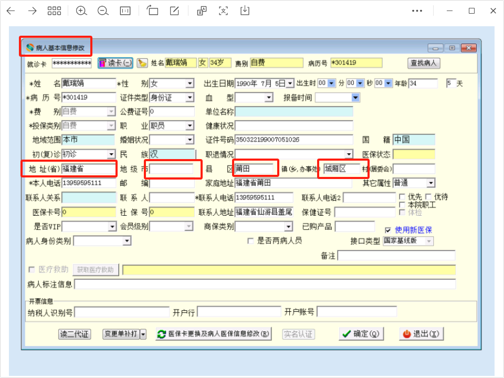
Task: Click the broom clear icon beside 读卡
Action: click(142, 63)
